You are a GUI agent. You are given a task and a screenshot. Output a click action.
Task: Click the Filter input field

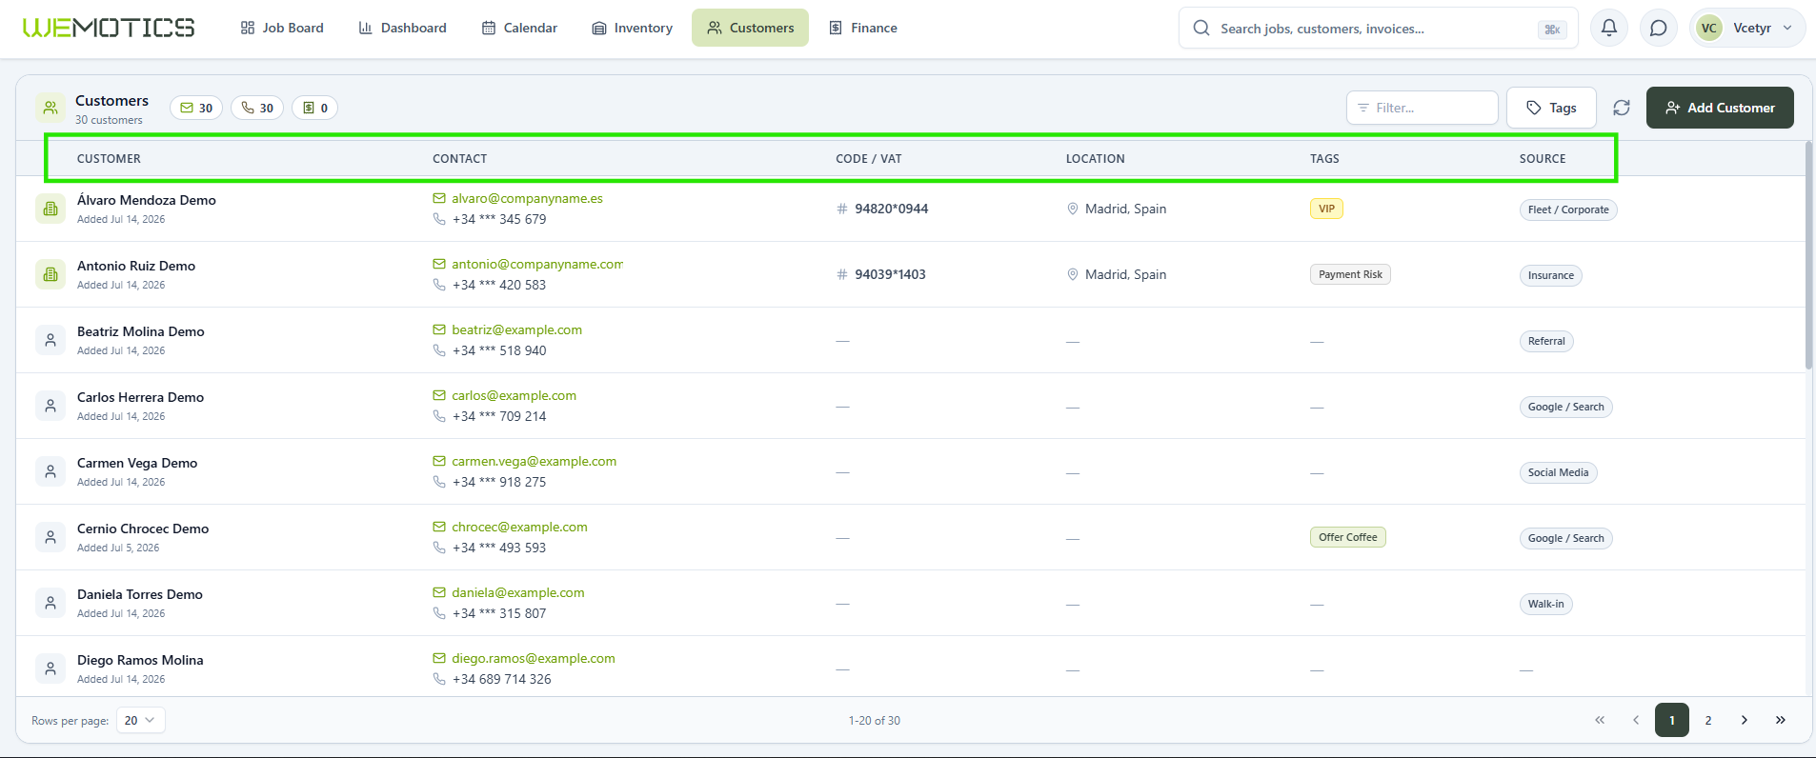point(1422,108)
